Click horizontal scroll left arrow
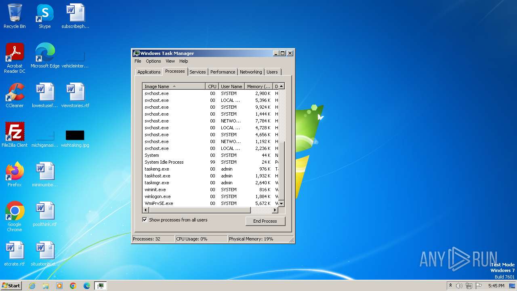Image resolution: width=517 pixels, height=291 pixels. click(x=146, y=210)
